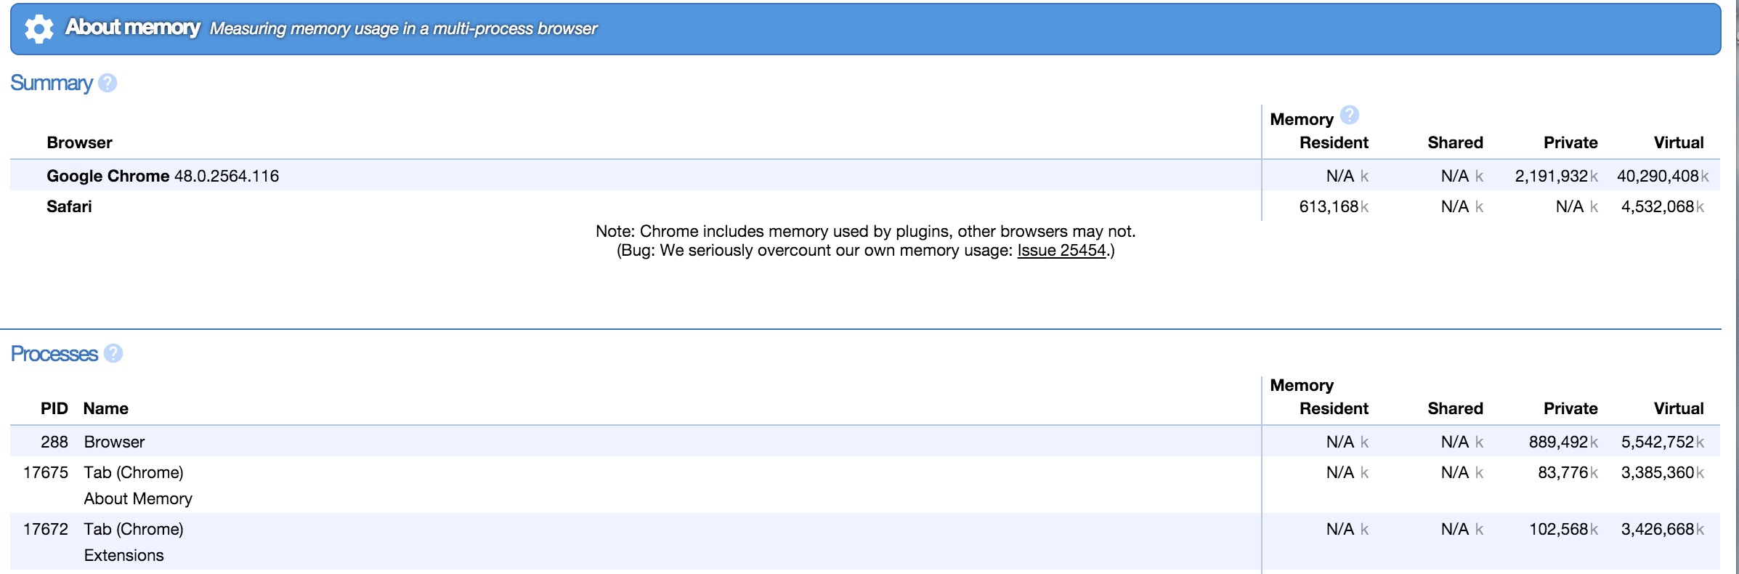Click the Memory group header in Summary
This screenshot has width=1739, height=574.
coord(1302,119)
